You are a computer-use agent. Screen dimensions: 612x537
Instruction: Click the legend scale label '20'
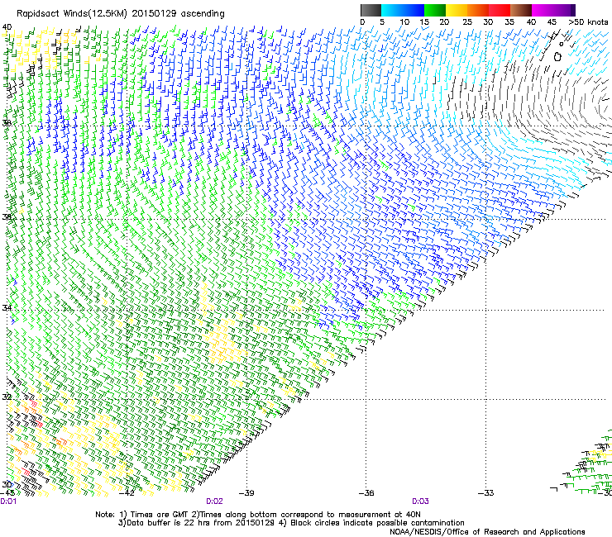pyautogui.click(x=444, y=21)
